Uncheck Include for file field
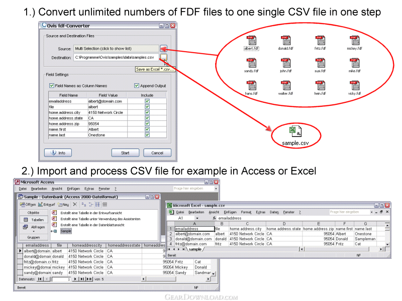Viewport: 402px width, 301px height. (x=147, y=107)
